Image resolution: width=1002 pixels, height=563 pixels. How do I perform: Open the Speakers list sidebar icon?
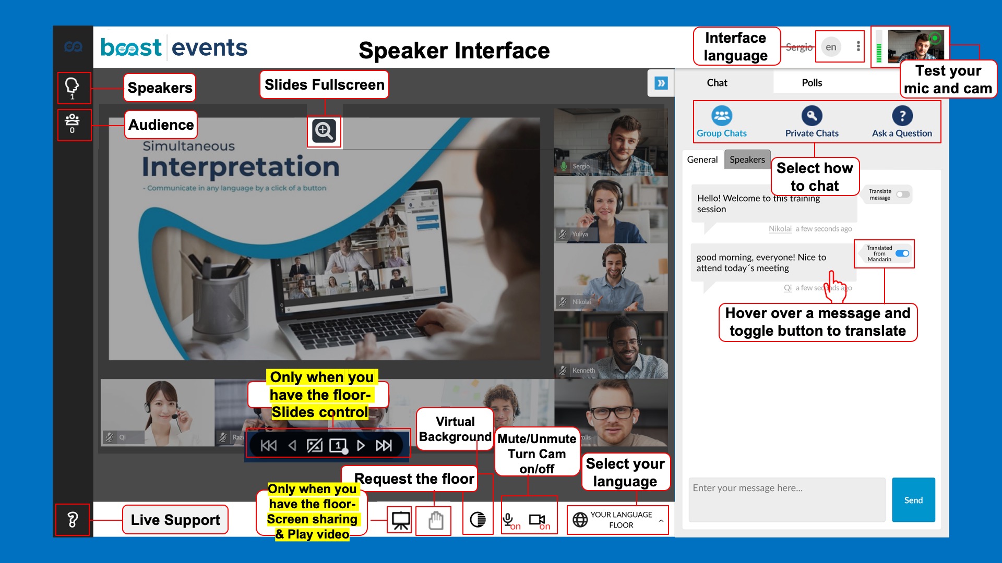click(x=72, y=87)
